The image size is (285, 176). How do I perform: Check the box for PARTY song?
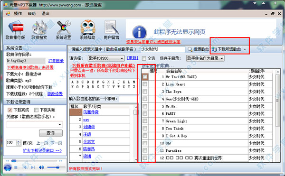145,113
